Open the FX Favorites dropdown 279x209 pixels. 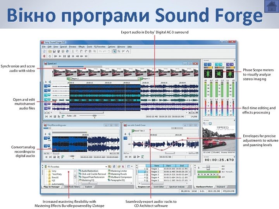point(106,167)
